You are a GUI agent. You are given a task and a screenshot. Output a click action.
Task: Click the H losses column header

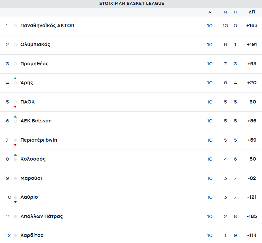[x=235, y=12]
